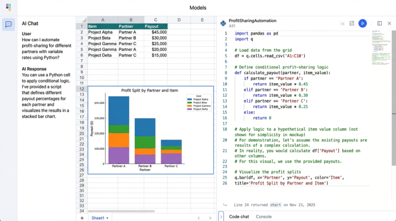This screenshot has width=396, height=221.
Task: Select column C header
Action: click(x=156, y=20)
